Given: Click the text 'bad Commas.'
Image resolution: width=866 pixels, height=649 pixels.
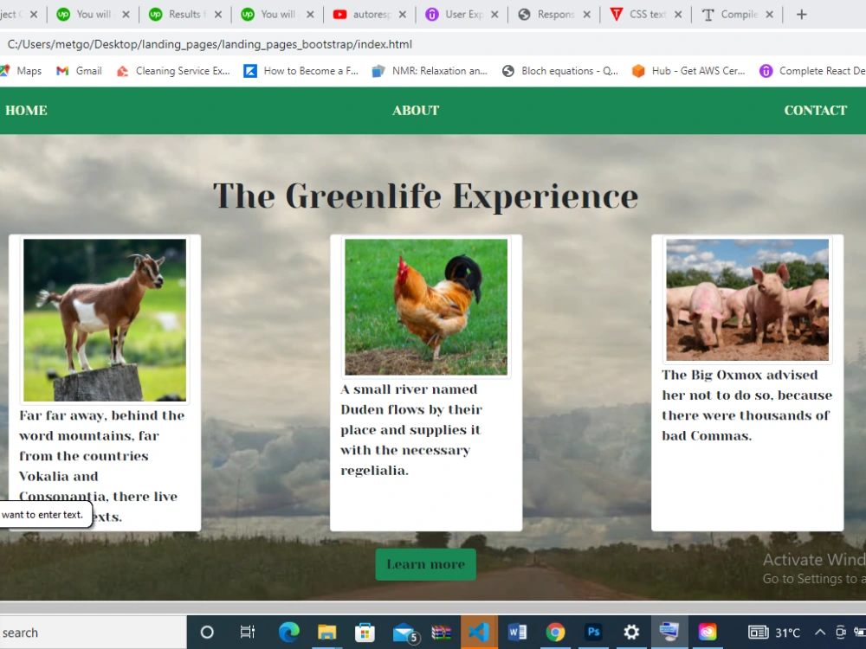Looking at the screenshot, I should (707, 436).
